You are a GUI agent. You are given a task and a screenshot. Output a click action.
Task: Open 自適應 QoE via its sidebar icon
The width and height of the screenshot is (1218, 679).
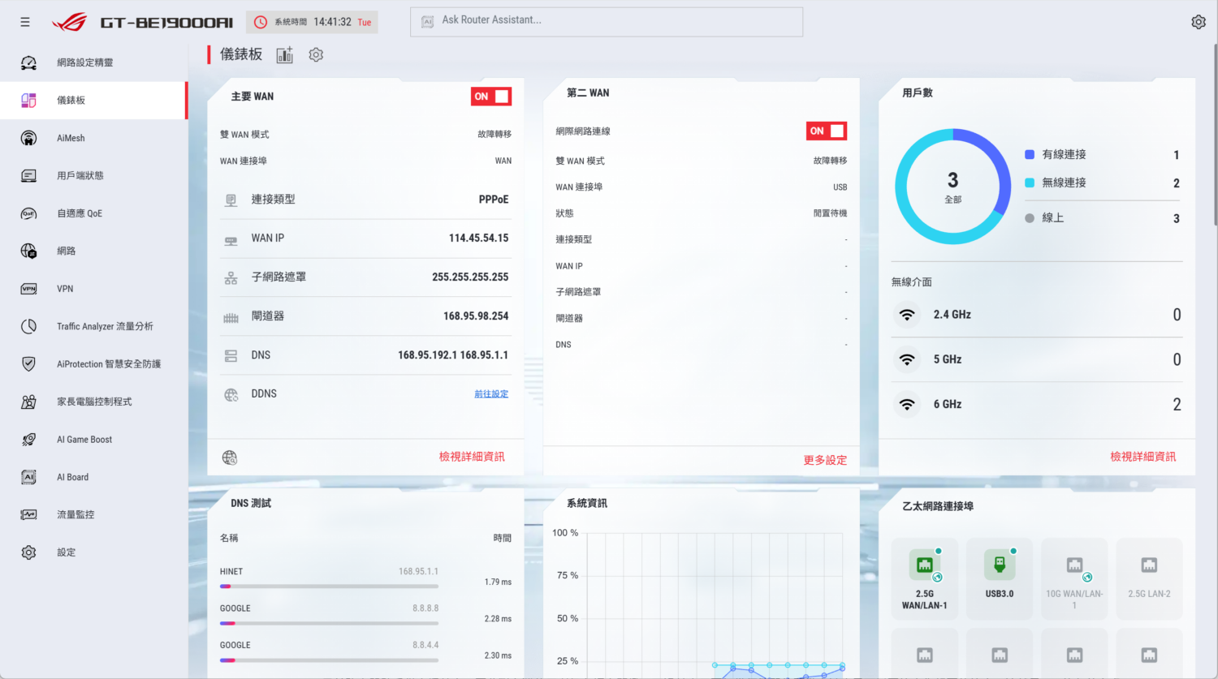coord(28,213)
